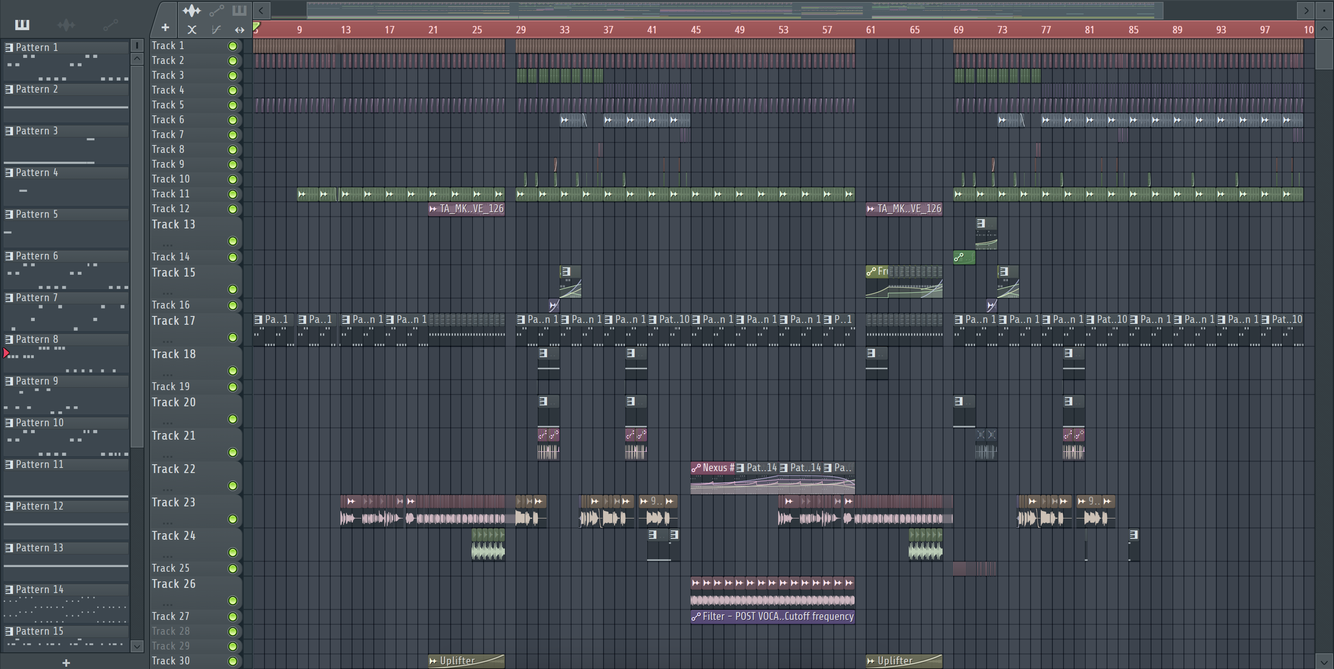Switch picker panel to patterns tab
The width and height of the screenshot is (1334, 669).
tap(22, 25)
